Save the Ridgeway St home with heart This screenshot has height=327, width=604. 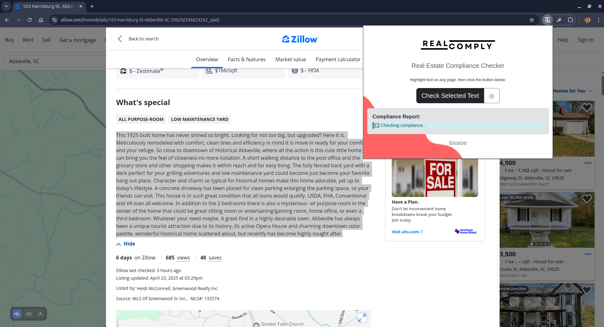(587, 108)
